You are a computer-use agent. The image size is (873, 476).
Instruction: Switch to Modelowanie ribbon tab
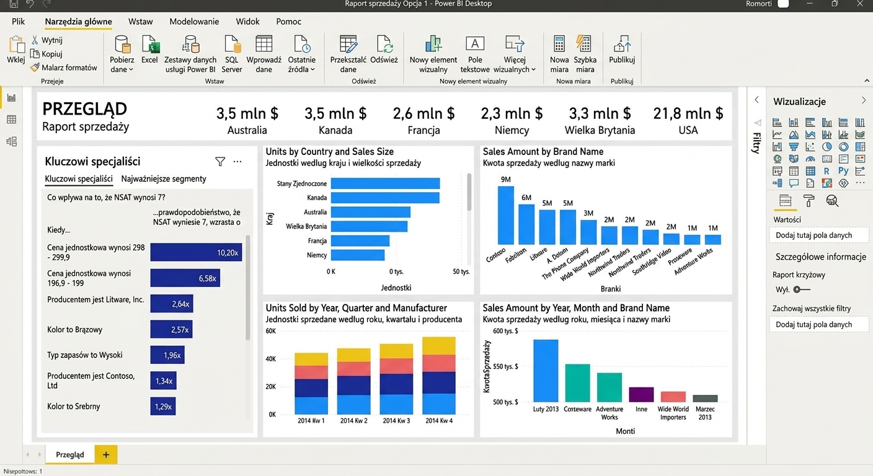(x=194, y=21)
